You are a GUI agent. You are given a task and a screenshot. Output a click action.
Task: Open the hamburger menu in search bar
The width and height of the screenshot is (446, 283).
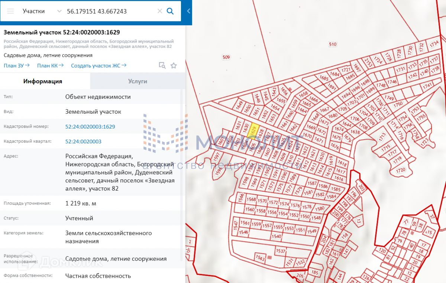[10, 11]
